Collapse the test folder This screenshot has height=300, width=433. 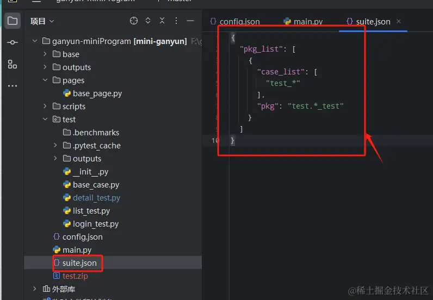click(45, 119)
